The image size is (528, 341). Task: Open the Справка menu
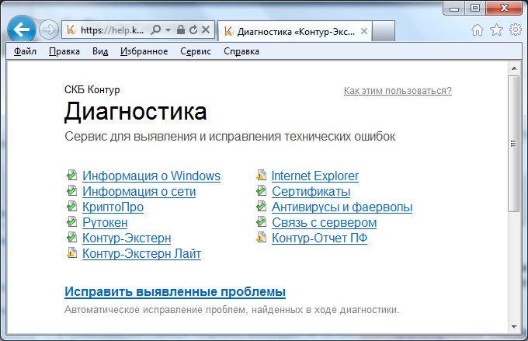241,51
